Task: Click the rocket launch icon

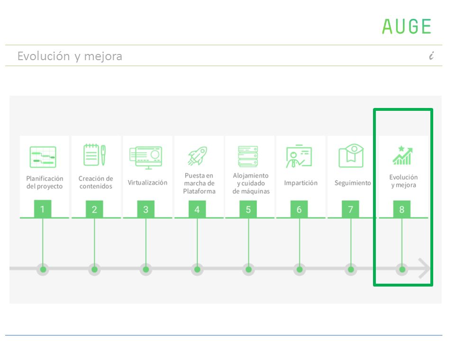Action: (x=197, y=156)
